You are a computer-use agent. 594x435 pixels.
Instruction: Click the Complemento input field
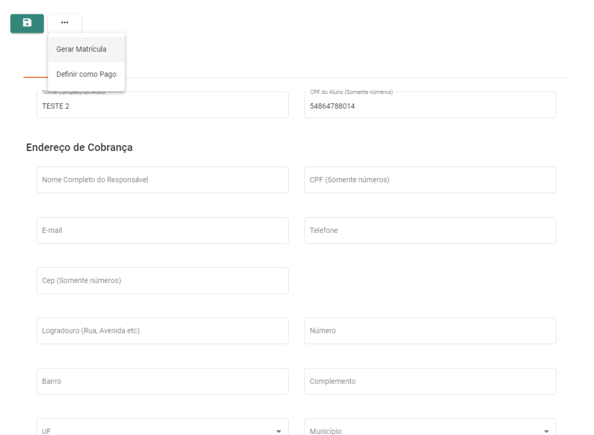[429, 381]
